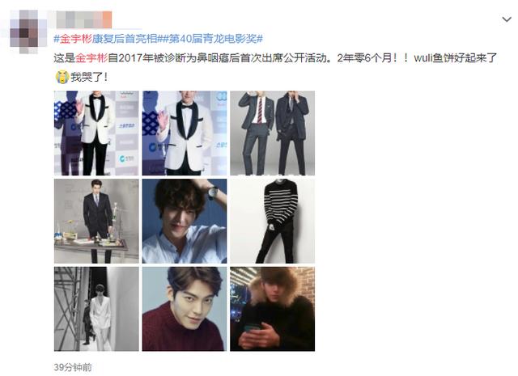Click the 39分钟前 timestamp
The image size is (518, 376).
[73, 367]
